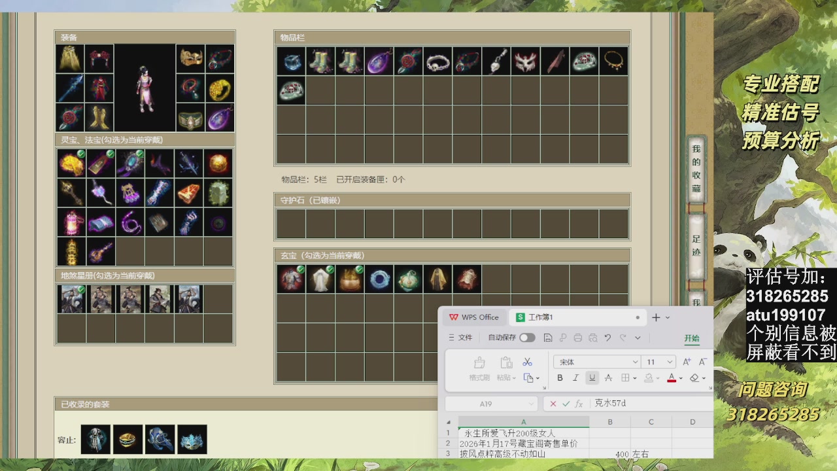Click the golden pagoda treasure
The width and height of the screenshot is (837, 471).
coord(71,252)
